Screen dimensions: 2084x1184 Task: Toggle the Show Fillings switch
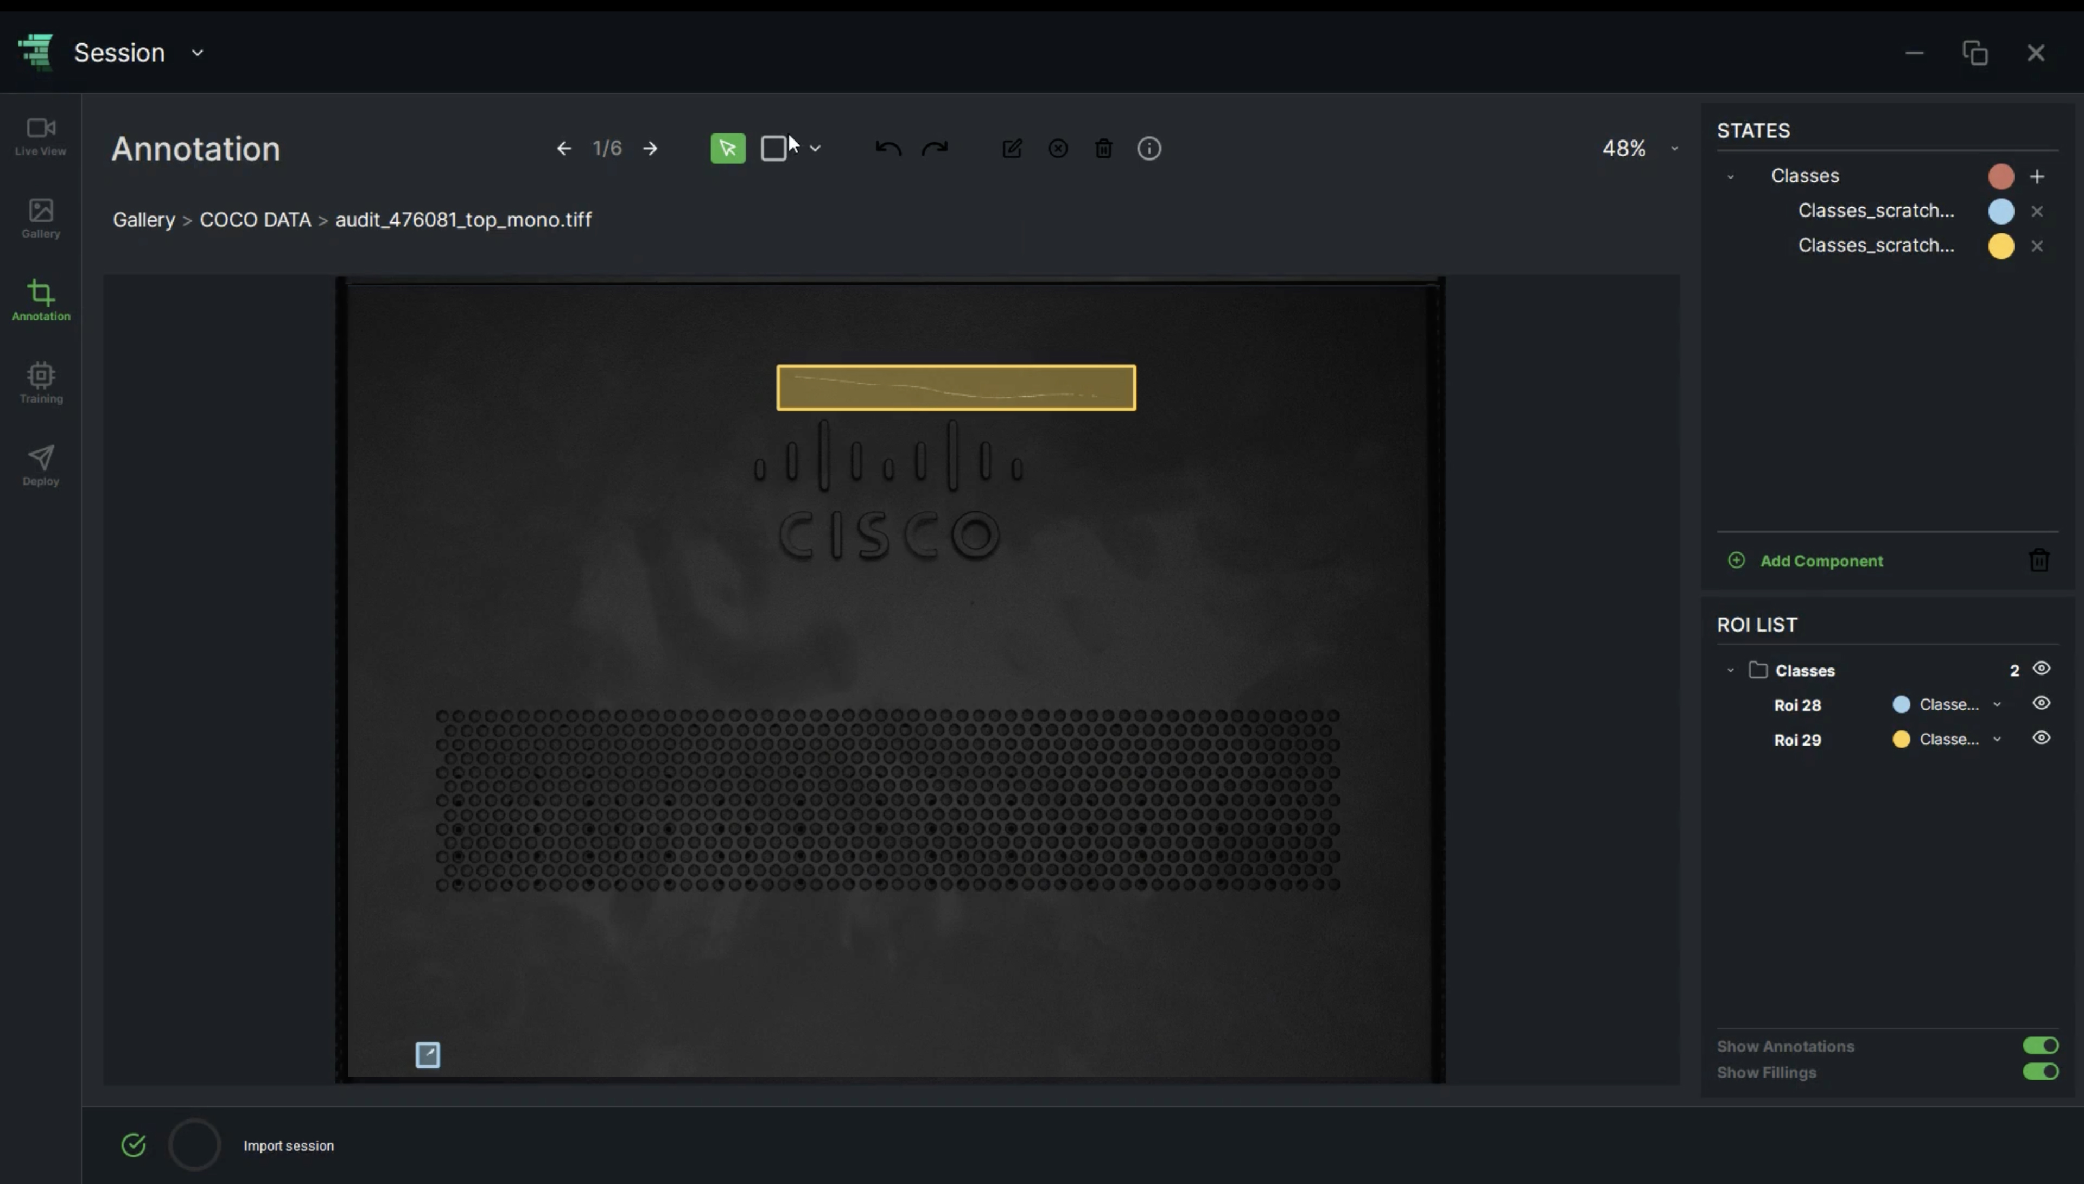2040,1072
